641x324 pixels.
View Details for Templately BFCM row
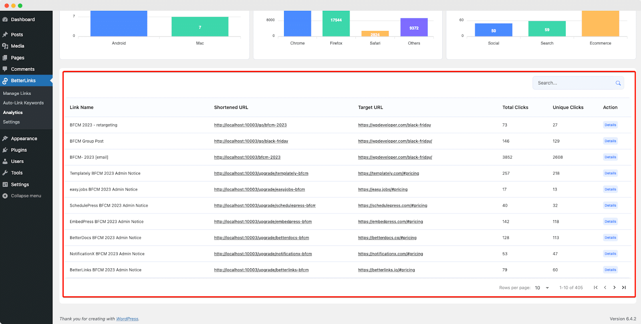click(x=610, y=173)
